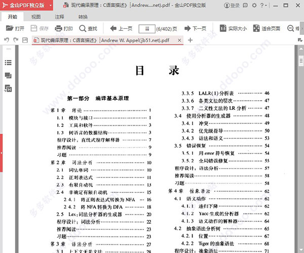Image resolution: width=304 pixels, height=253 pixels.
Task: Open a new tab with plus button
Action: [x=190, y=40]
